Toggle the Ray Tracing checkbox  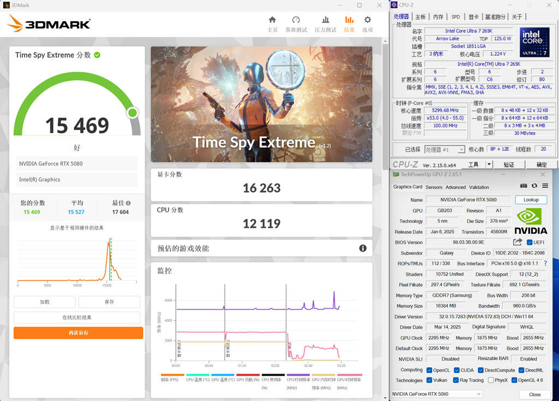(x=456, y=380)
